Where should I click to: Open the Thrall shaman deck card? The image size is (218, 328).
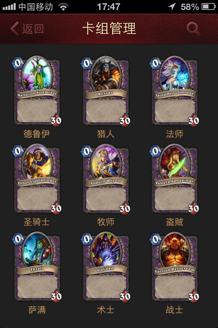pyautogui.click(x=37, y=267)
